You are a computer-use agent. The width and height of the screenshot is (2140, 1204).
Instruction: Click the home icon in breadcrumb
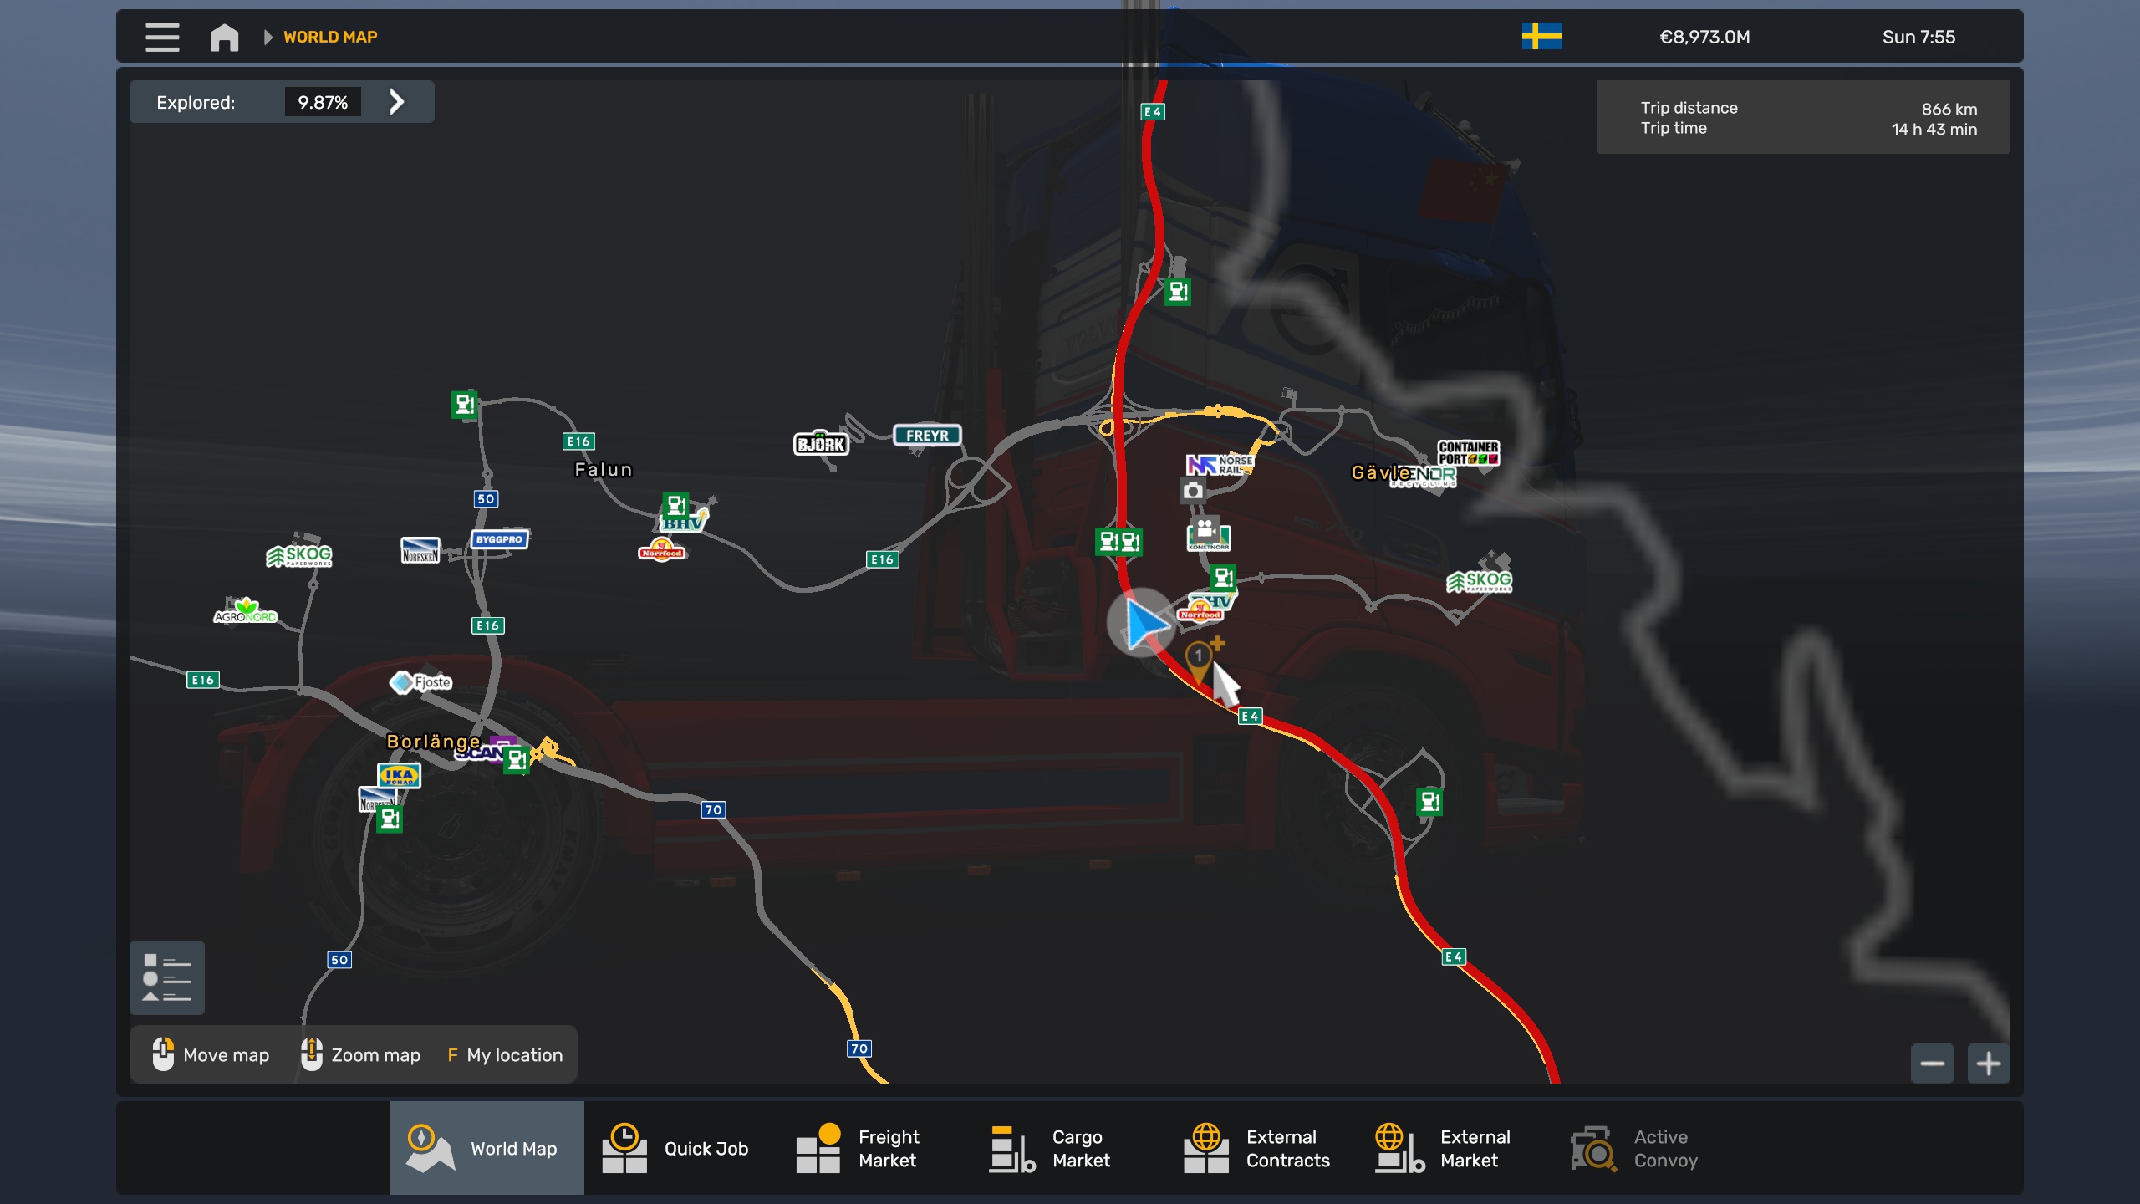point(224,37)
